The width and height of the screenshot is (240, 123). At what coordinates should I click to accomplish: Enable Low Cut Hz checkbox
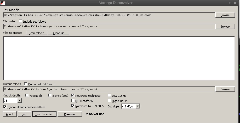[109, 95]
